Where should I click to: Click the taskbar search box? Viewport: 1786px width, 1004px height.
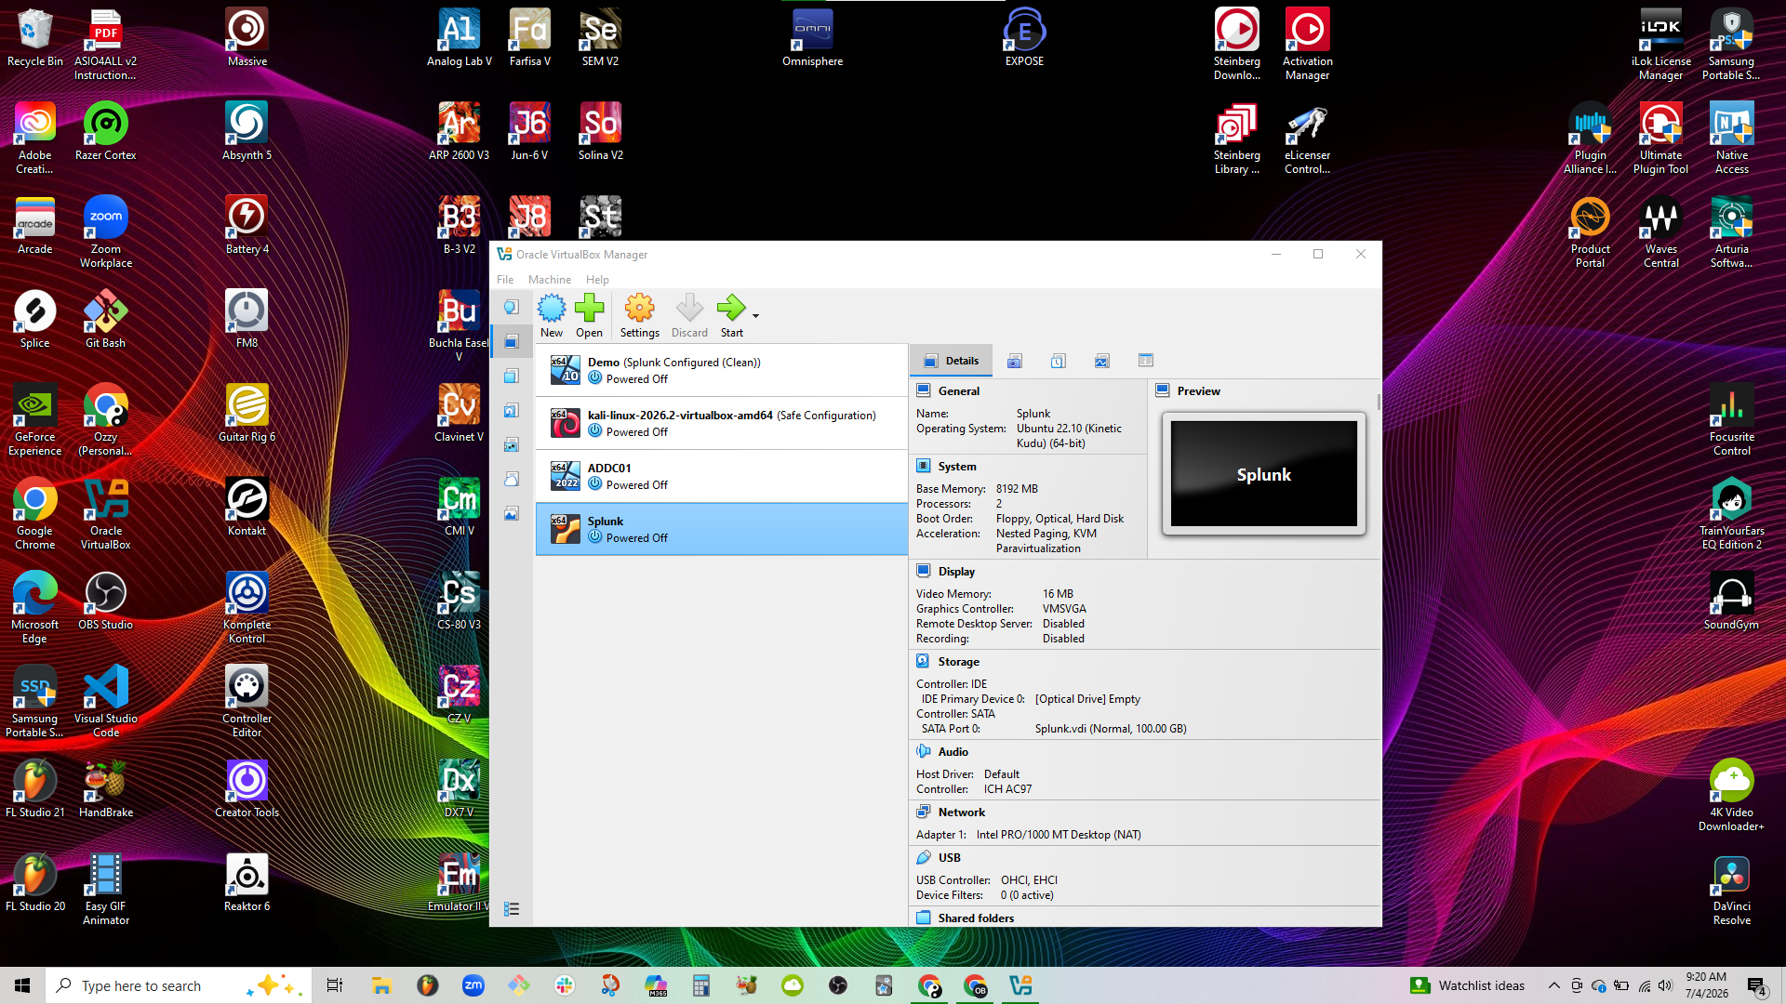pos(179,985)
